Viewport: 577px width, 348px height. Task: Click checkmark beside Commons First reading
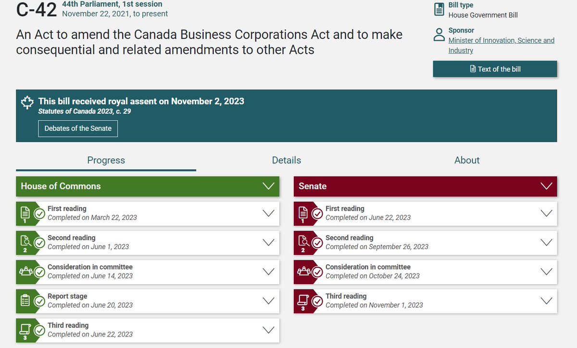(39, 213)
